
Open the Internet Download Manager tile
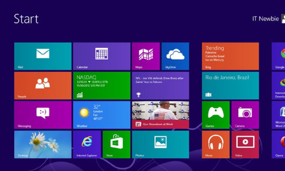pyautogui.click(x=278, y=85)
